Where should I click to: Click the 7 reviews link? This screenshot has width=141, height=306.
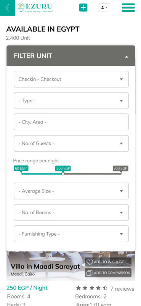click(x=122, y=289)
